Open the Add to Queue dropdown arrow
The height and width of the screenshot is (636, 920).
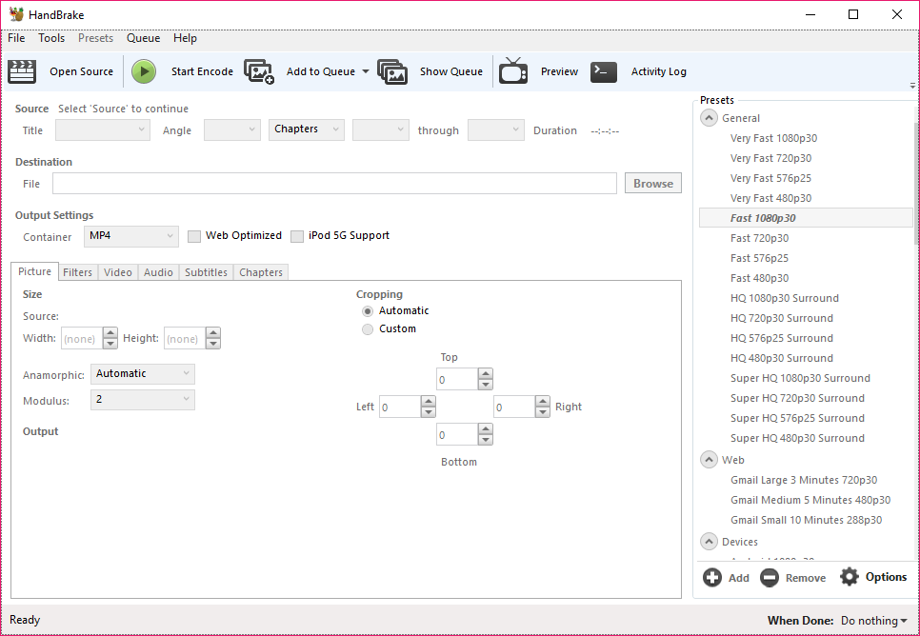[x=365, y=71]
